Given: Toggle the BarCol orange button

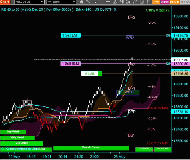Looking at the screenshot, I should tap(174, 2).
